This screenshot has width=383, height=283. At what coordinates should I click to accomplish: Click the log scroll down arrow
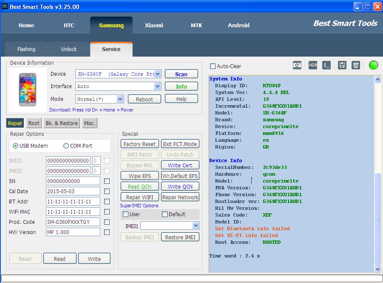coord(377,269)
